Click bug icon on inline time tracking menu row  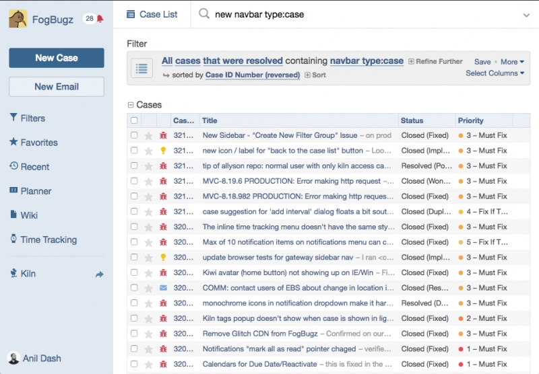point(163,227)
